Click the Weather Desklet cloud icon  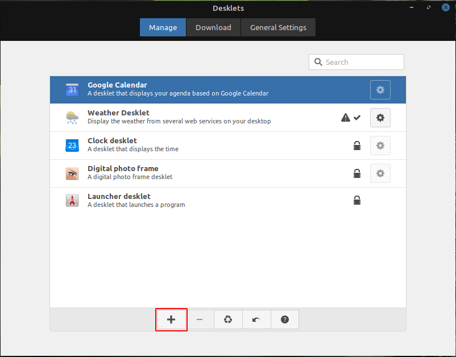(x=72, y=118)
